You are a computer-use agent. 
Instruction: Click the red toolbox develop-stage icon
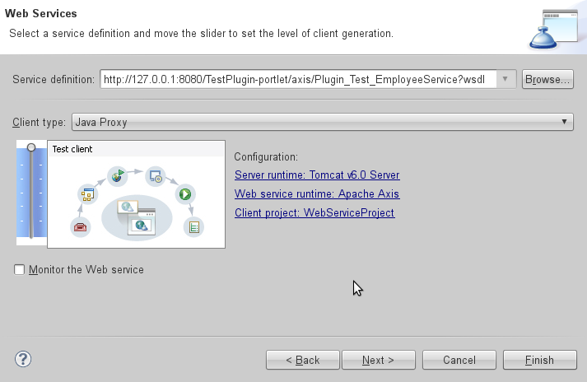pos(81,227)
